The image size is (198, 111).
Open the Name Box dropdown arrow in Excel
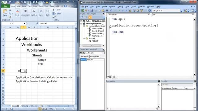pyautogui.click(x=24, y=23)
